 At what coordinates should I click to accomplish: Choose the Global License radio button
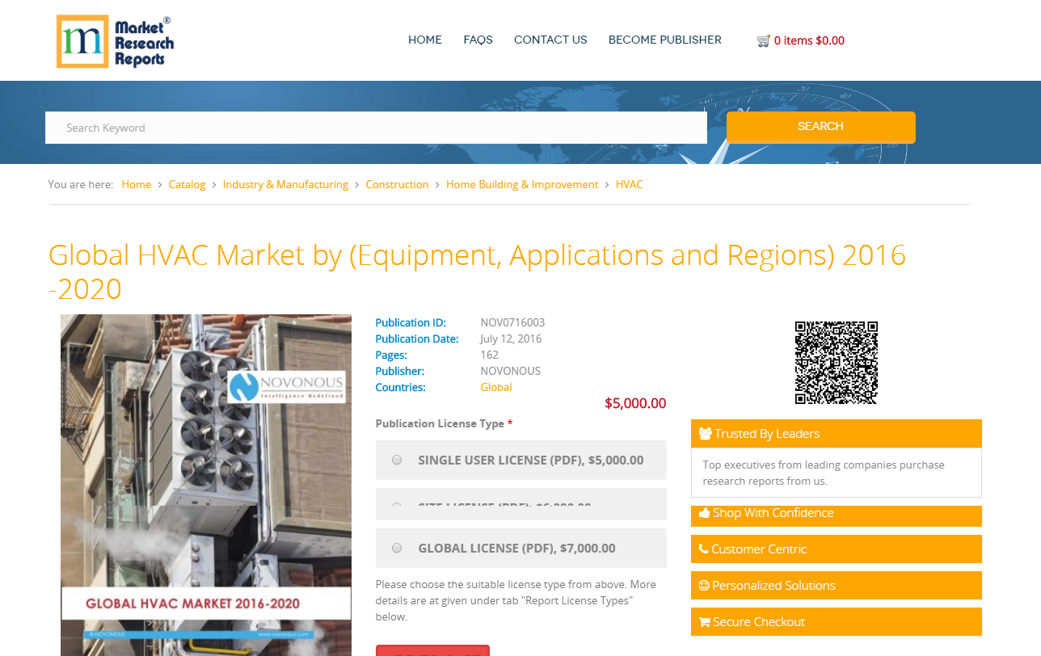pyautogui.click(x=397, y=547)
